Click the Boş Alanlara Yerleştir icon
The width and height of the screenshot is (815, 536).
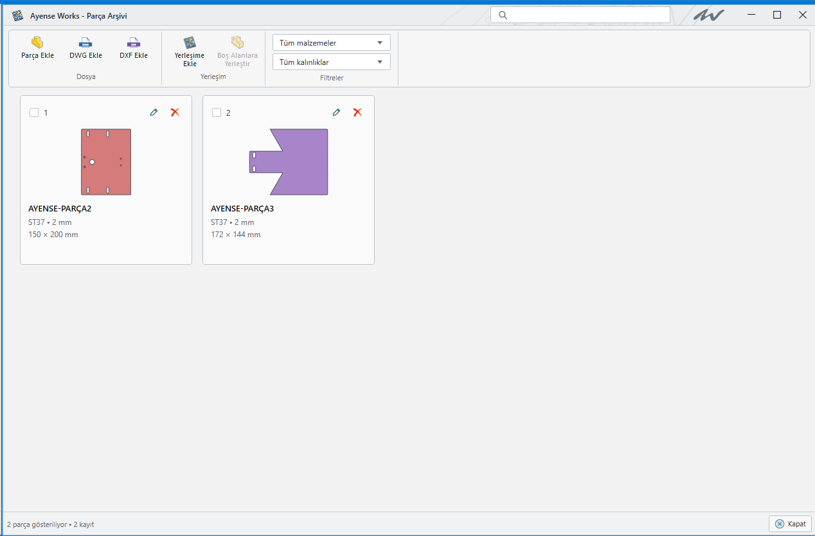pyautogui.click(x=237, y=42)
